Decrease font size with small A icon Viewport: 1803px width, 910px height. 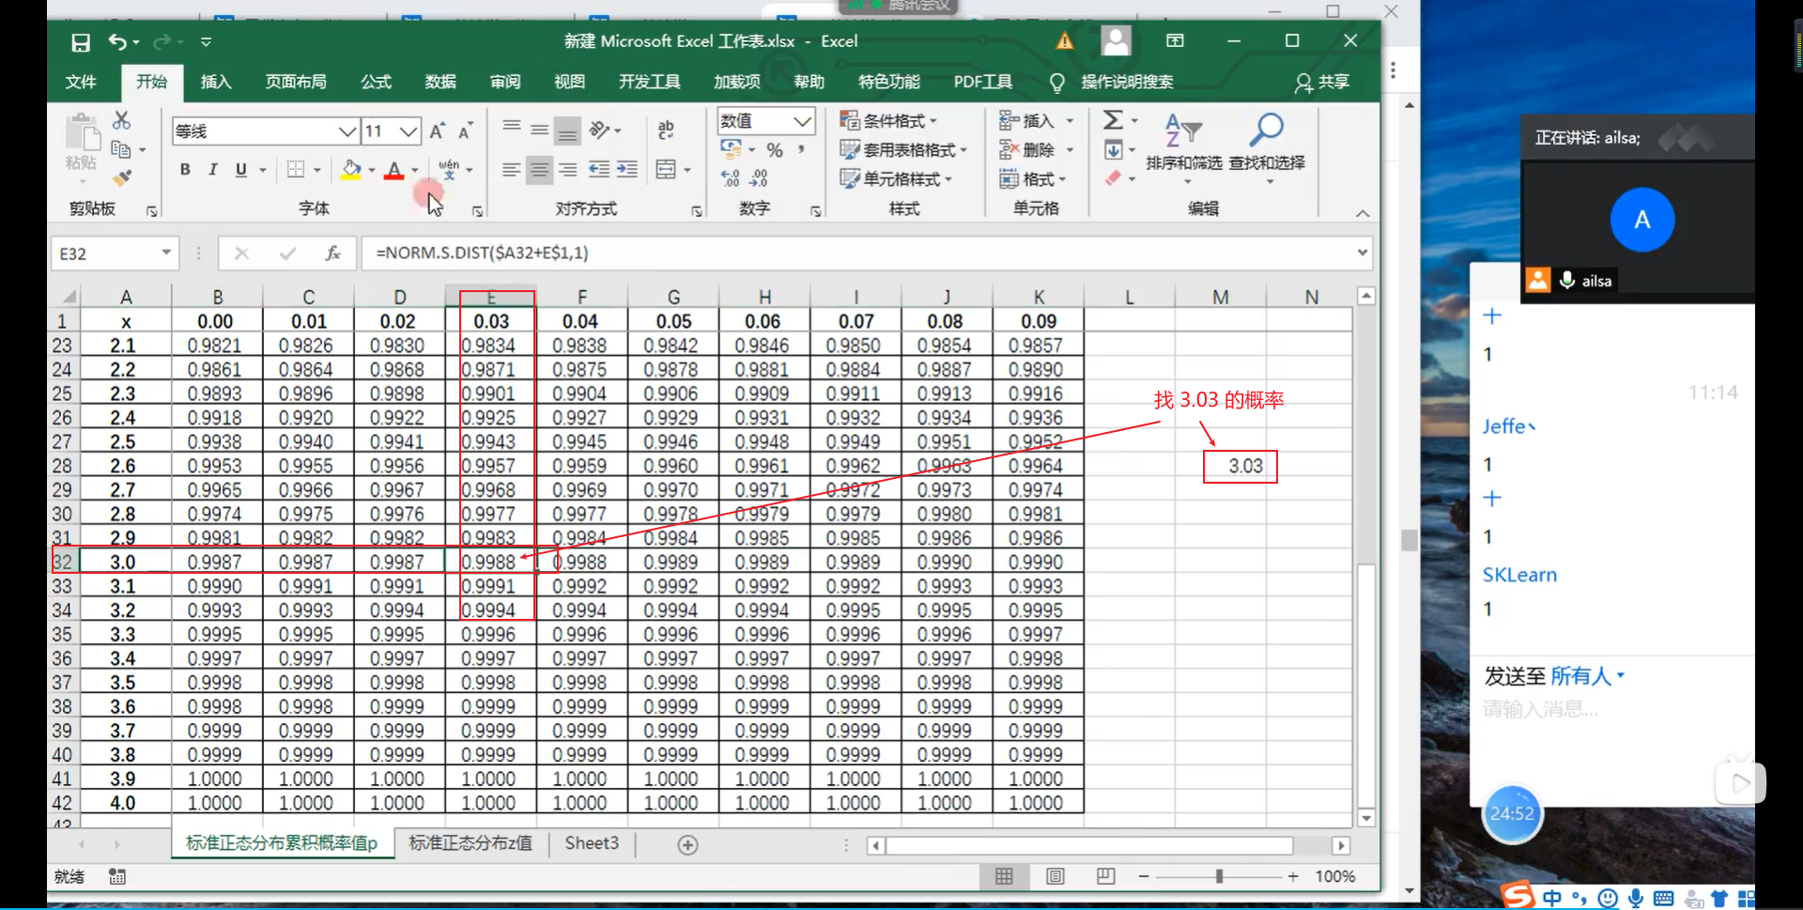click(465, 131)
